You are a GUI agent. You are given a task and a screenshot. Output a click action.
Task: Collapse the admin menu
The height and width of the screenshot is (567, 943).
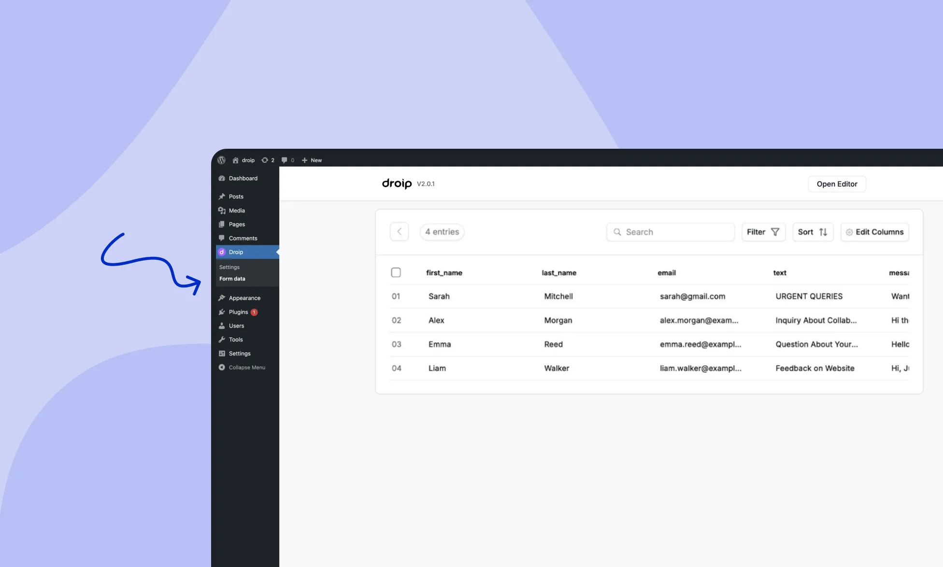point(242,368)
